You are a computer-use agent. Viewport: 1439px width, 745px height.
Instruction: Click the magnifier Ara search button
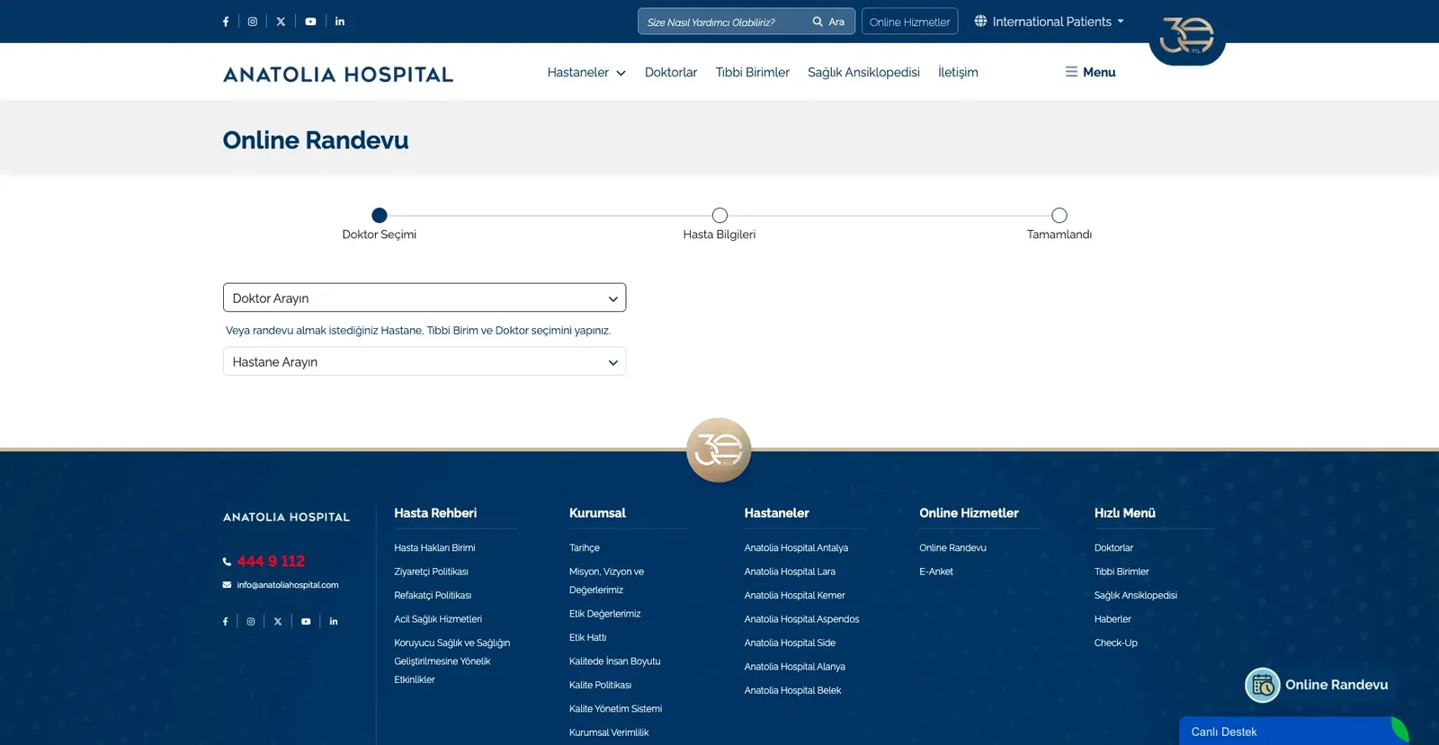(x=827, y=22)
